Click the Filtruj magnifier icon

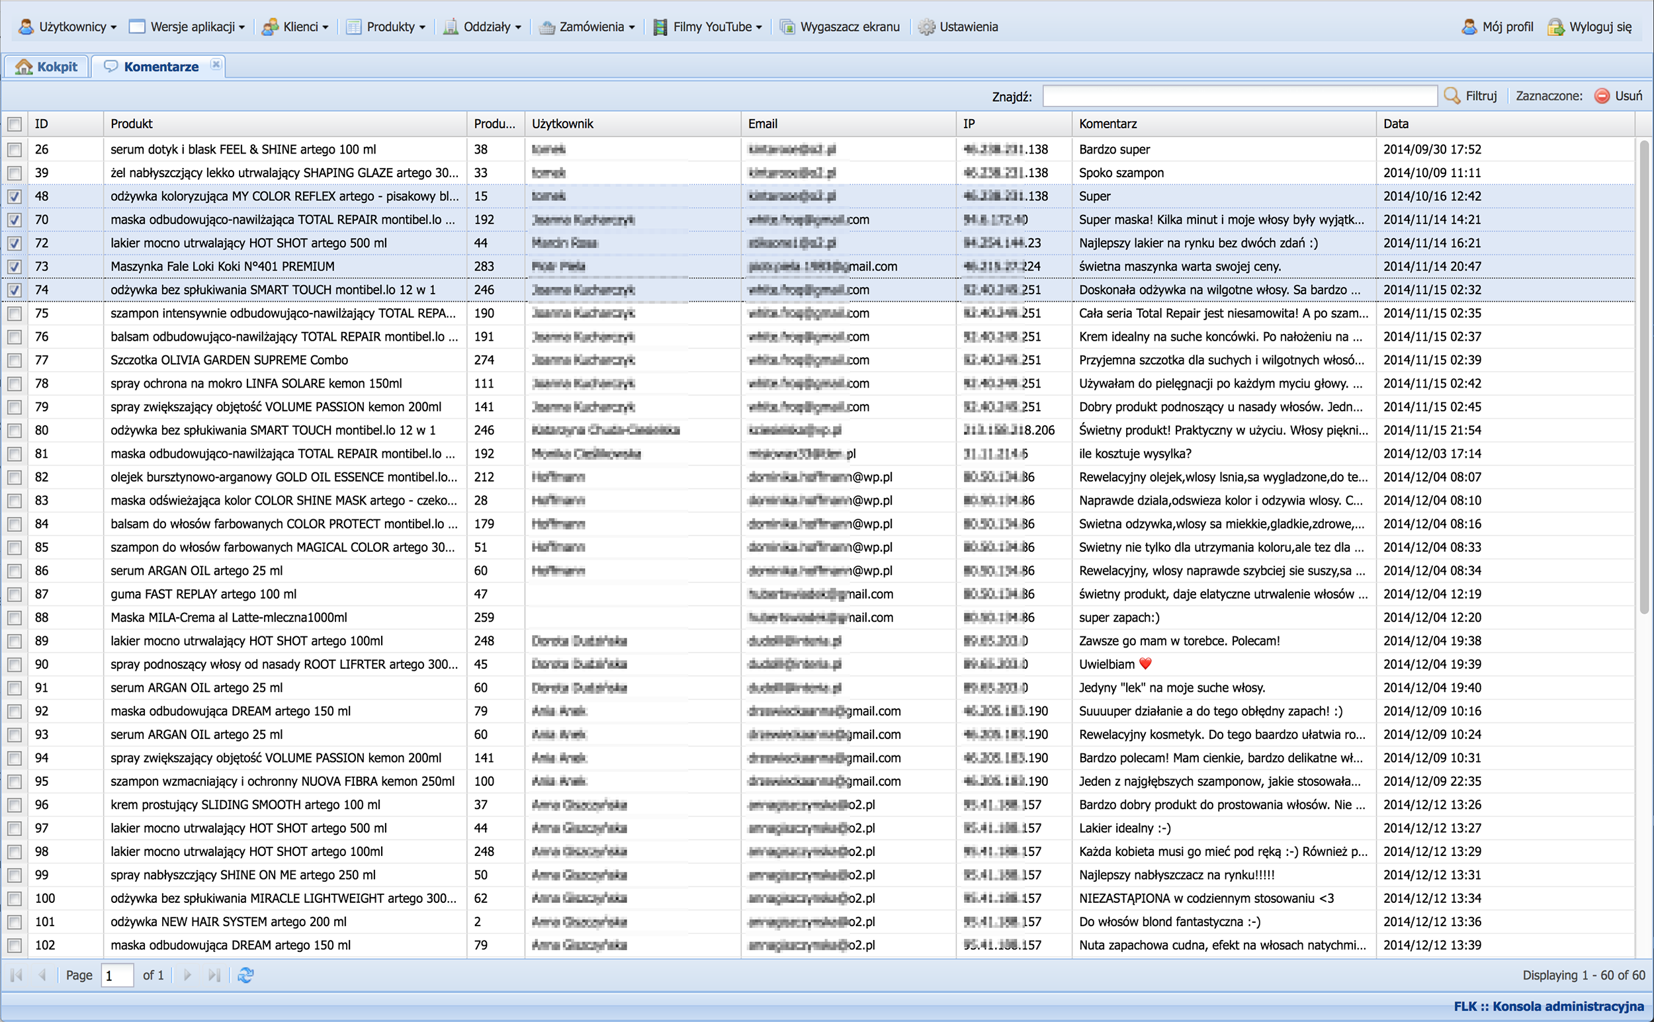coord(1452,96)
